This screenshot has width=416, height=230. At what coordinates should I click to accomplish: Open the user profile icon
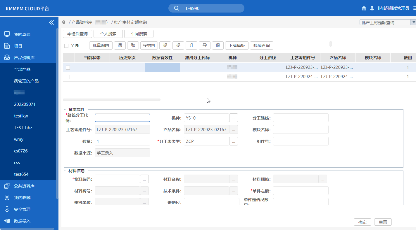[372, 8]
